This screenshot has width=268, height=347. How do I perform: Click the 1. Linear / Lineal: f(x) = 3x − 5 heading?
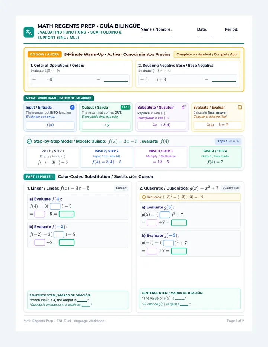pyautogui.click(x=58, y=188)
